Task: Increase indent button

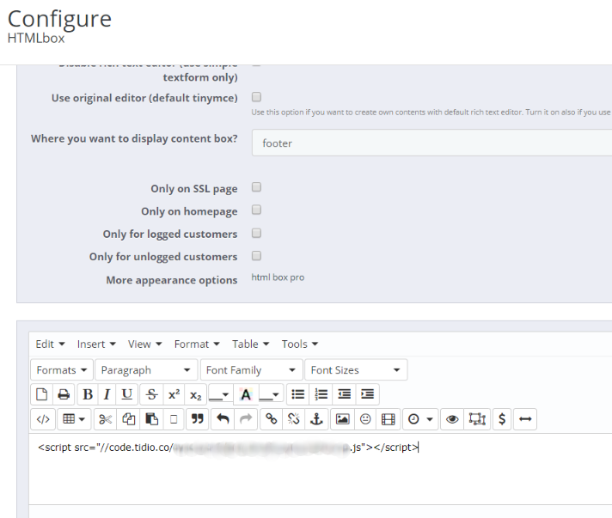Action: click(x=367, y=394)
